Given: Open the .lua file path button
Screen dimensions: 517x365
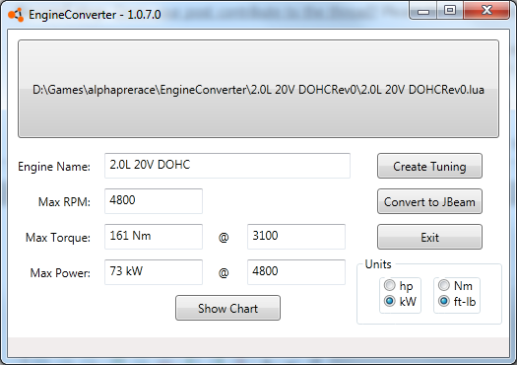Looking at the screenshot, I should pos(258,89).
